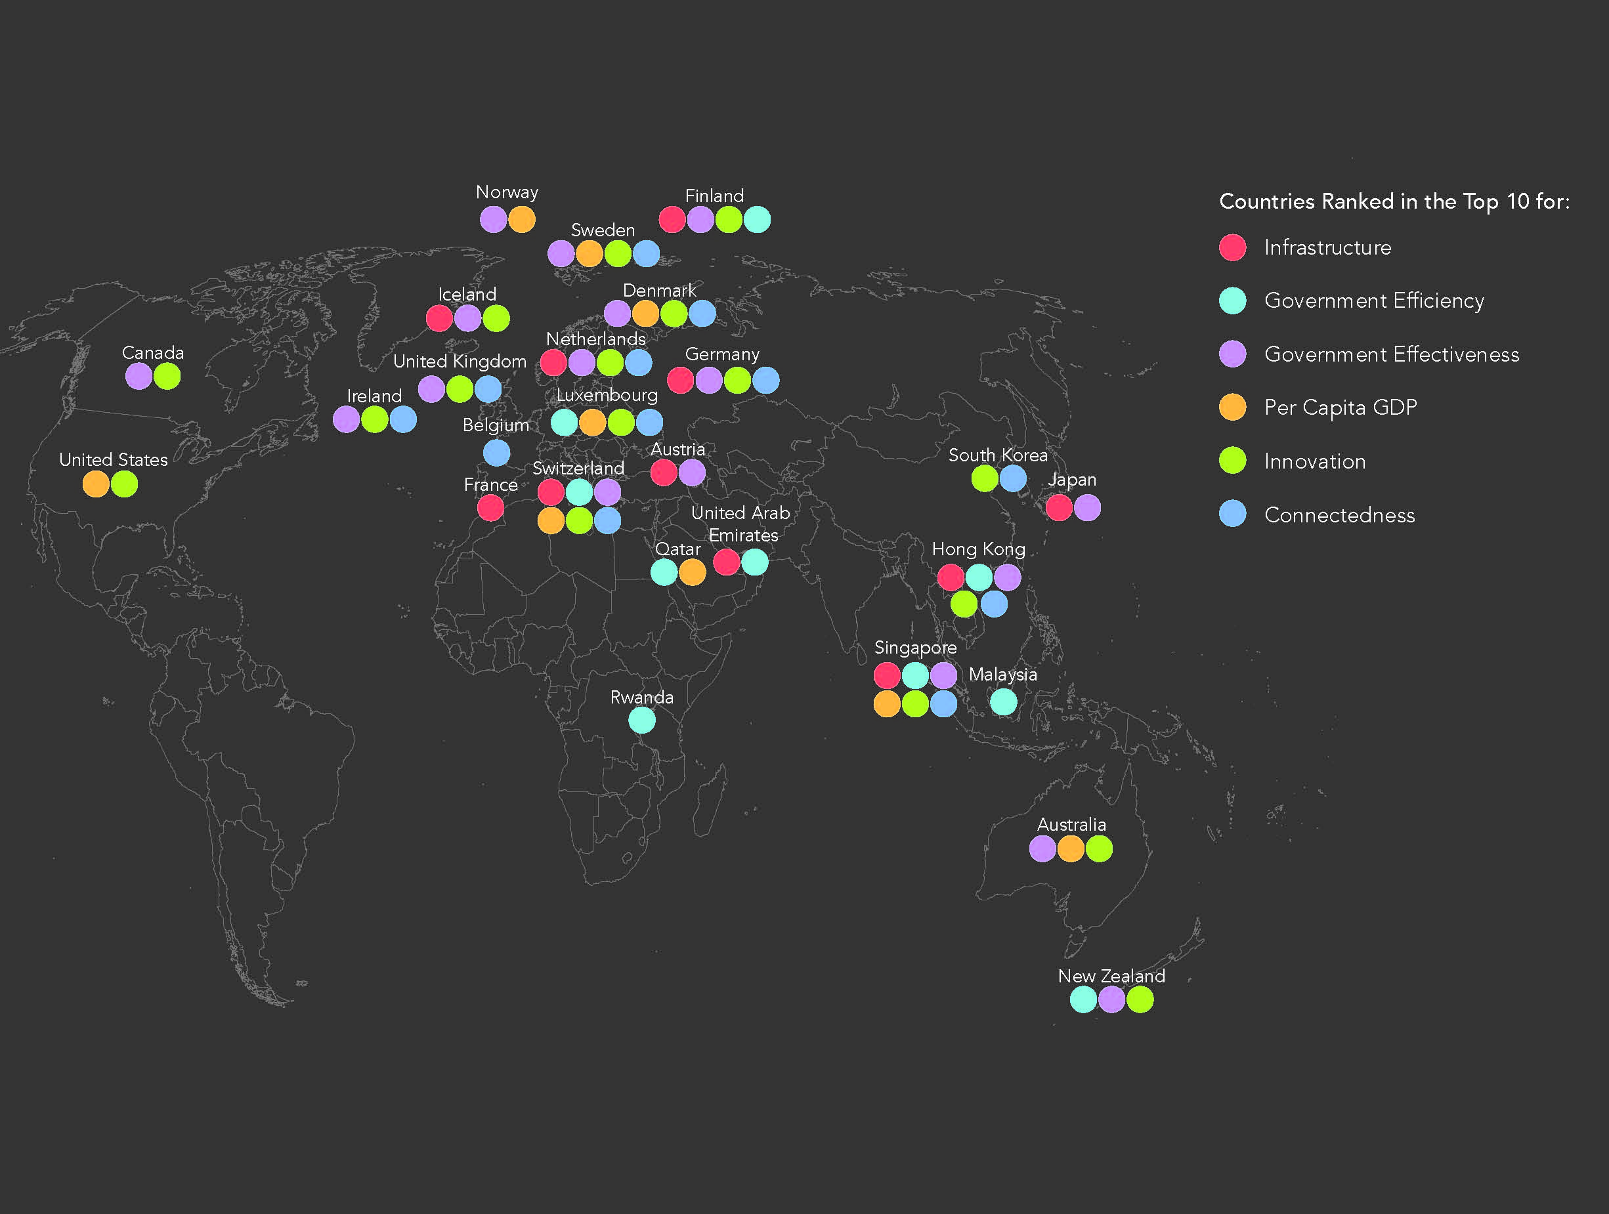Click Qatar's cyan Government Efficiency dot

tap(664, 573)
